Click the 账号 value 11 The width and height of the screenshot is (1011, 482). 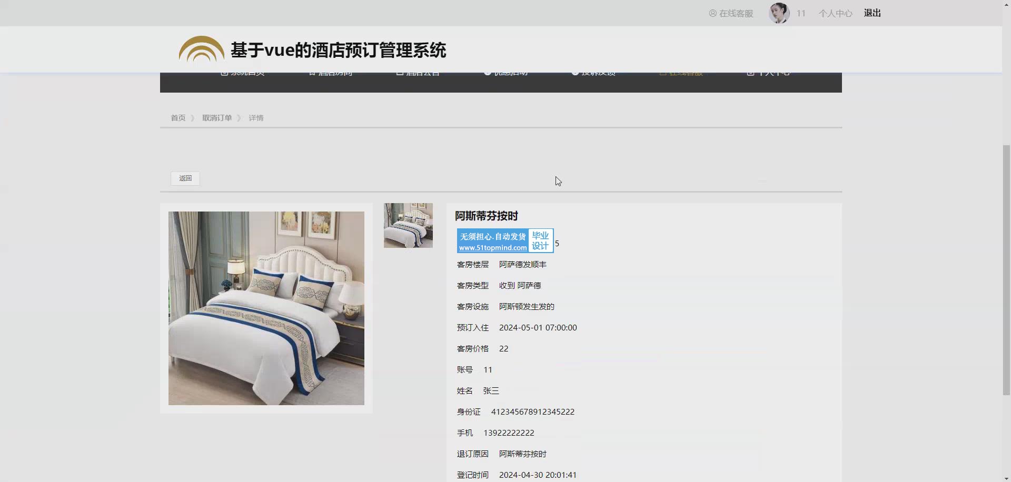488,370
